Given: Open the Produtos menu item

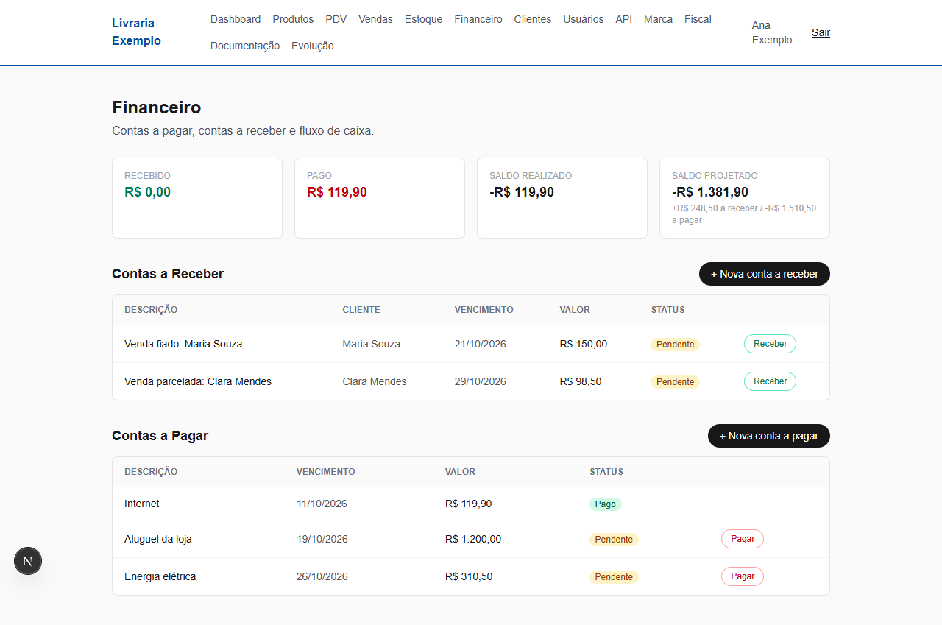Looking at the screenshot, I should point(293,19).
